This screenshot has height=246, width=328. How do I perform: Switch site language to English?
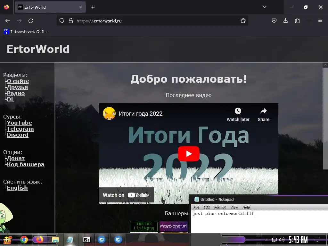click(x=17, y=188)
